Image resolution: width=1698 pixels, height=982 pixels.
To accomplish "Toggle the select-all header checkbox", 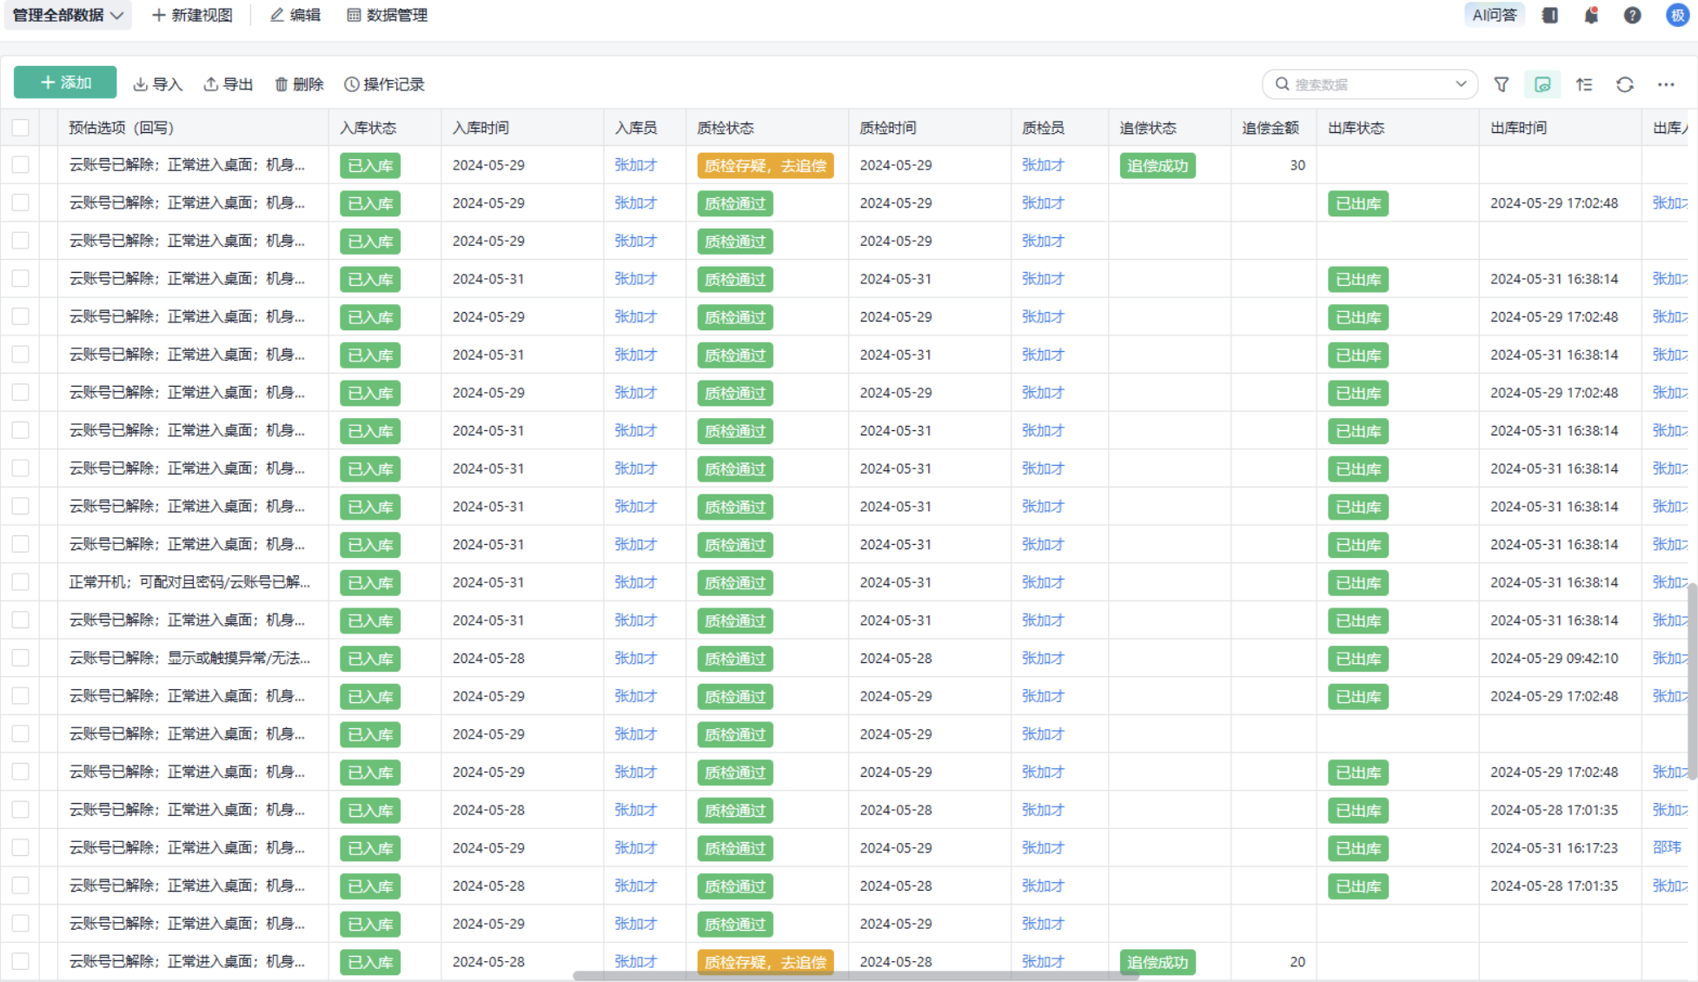I will (21, 128).
